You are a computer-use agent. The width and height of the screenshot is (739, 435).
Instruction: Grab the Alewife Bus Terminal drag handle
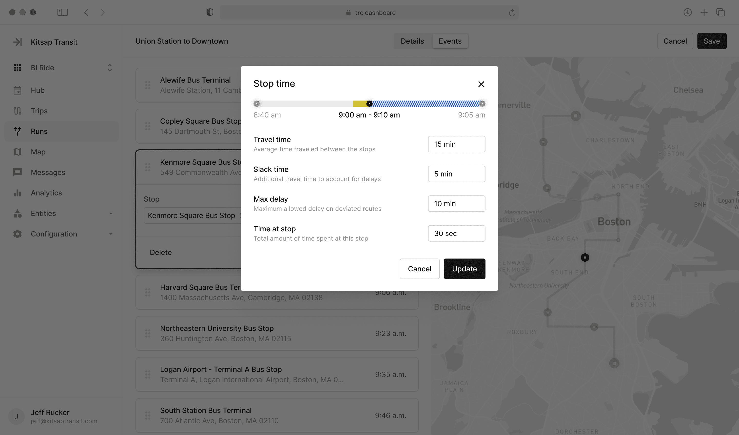tap(148, 85)
